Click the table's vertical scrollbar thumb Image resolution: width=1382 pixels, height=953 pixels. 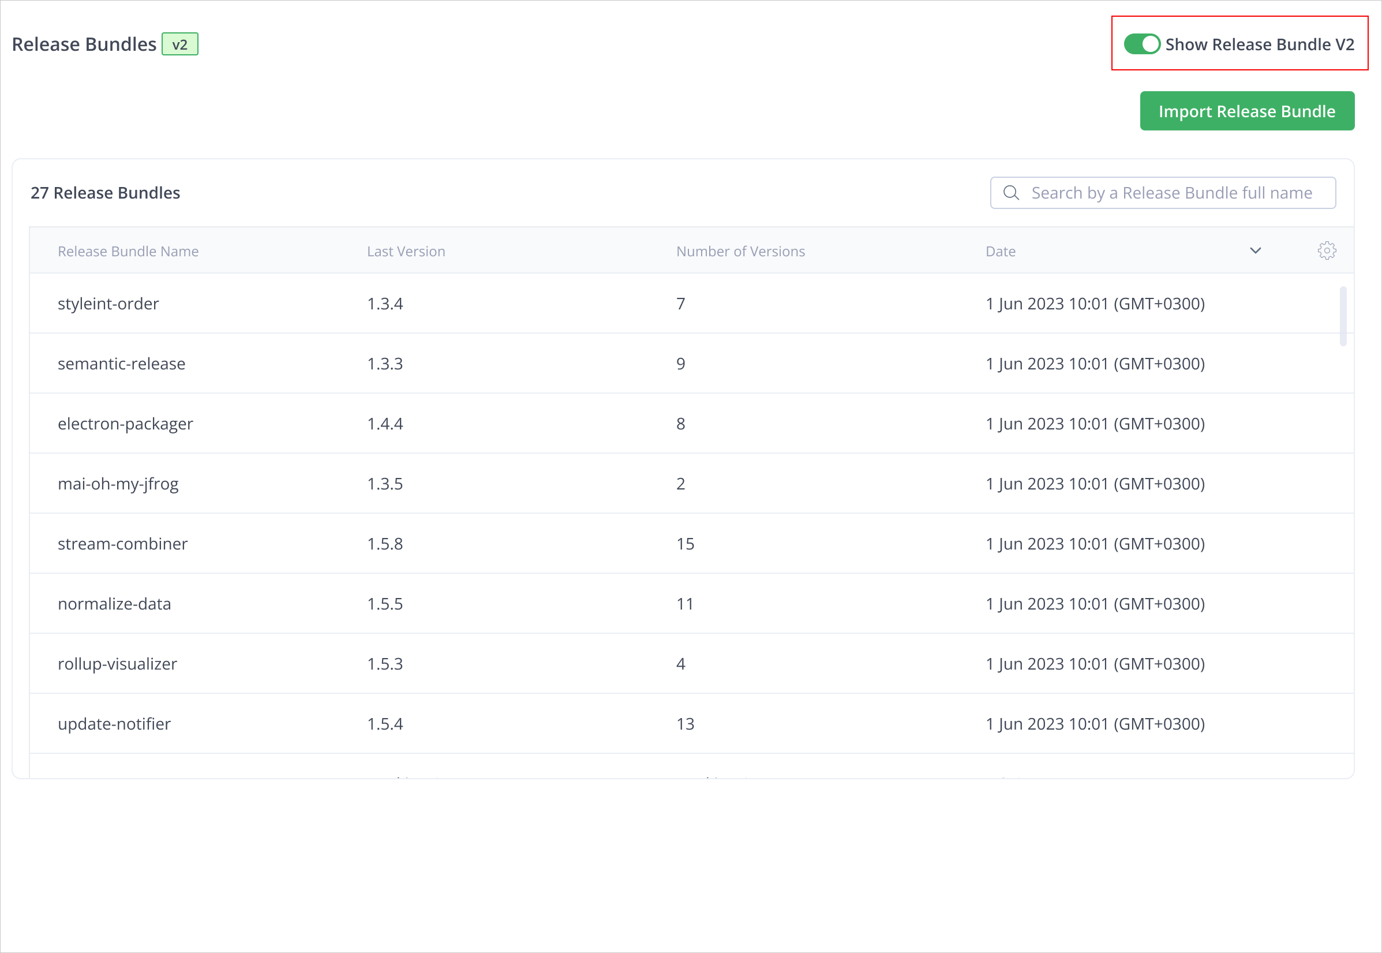point(1343,316)
